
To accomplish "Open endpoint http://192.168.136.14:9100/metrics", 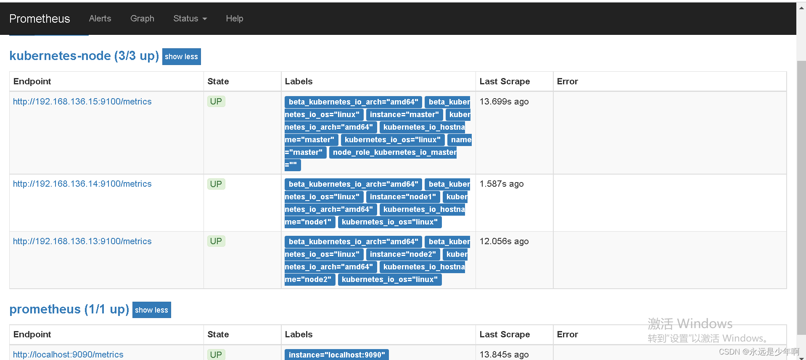I will [x=82, y=184].
